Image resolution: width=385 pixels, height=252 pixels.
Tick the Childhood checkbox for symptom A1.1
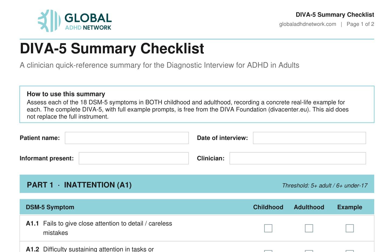pyautogui.click(x=268, y=228)
